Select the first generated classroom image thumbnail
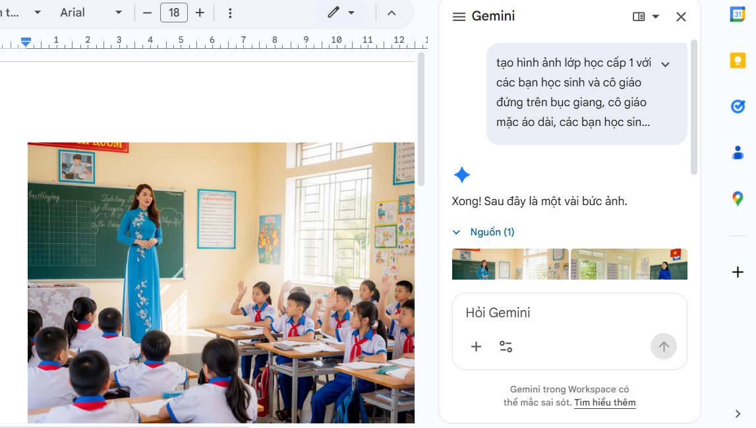The image size is (756, 428). click(x=509, y=264)
